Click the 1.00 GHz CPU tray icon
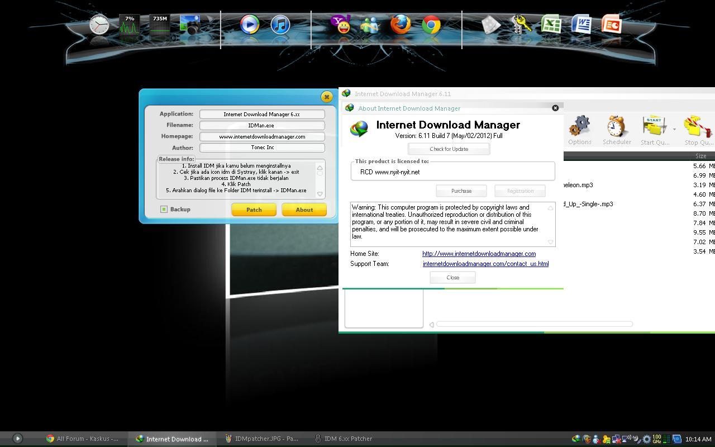The width and height of the screenshot is (715, 447). point(657,439)
